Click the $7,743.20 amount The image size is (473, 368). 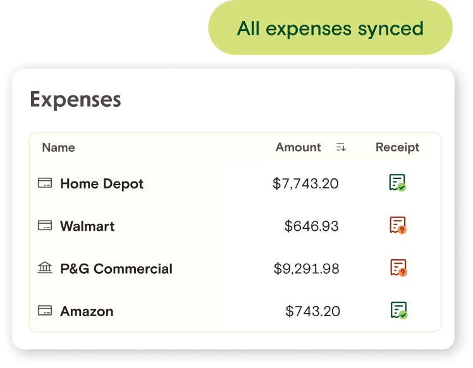click(x=305, y=184)
